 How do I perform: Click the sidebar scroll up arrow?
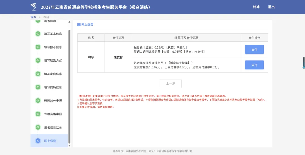(x=69, y=22)
